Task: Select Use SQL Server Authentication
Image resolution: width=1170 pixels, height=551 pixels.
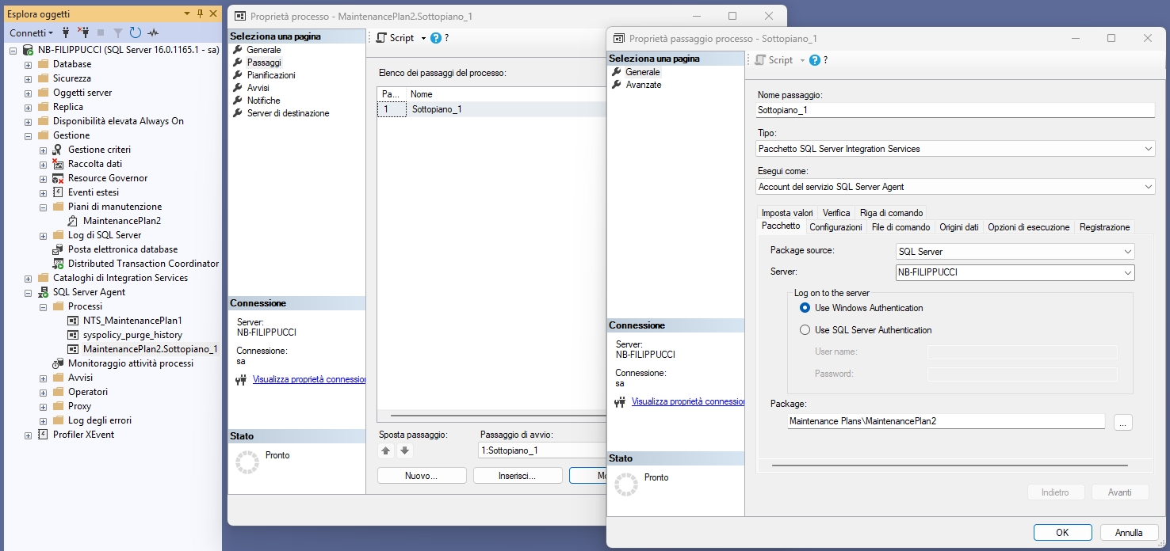Action: click(805, 330)
